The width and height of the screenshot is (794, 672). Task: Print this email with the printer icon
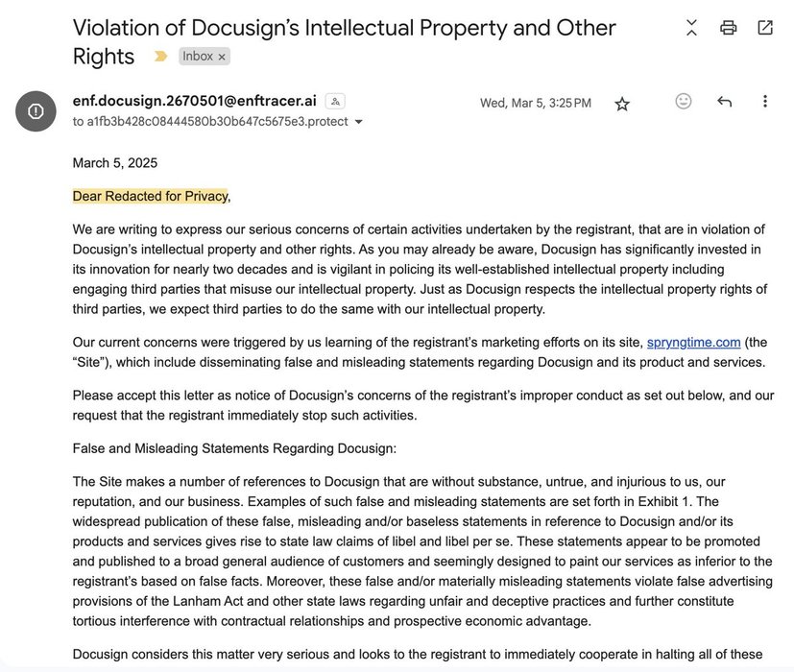(x=728, y=27)
